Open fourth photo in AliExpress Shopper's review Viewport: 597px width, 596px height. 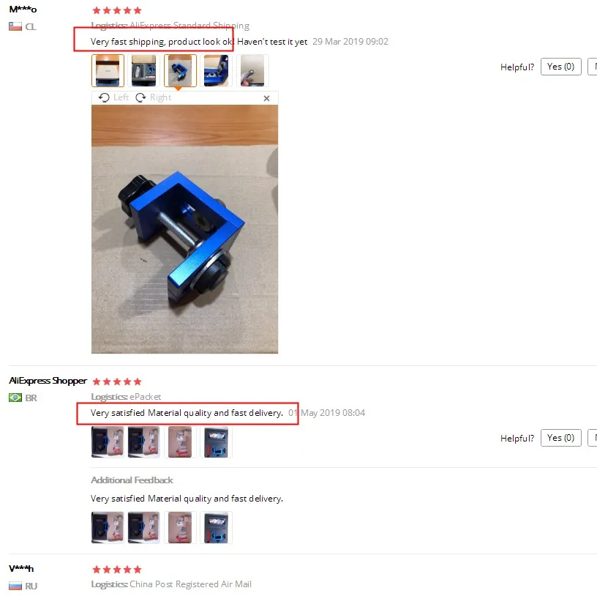click(x=217, y=442)
